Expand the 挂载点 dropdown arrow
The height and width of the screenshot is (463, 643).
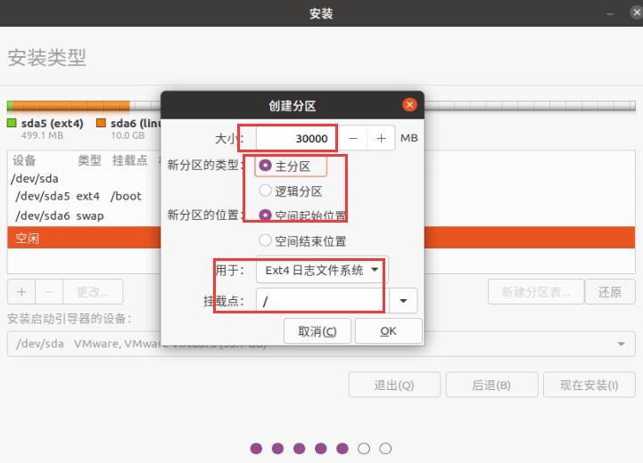403,301
